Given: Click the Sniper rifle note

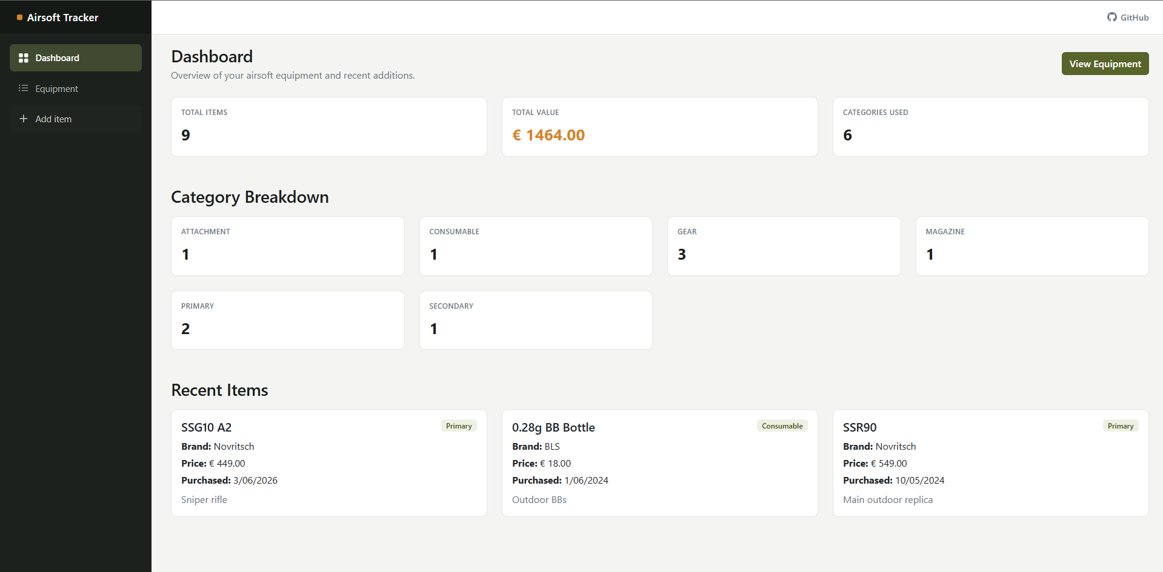Looking at the screenshot, I should (x=204, y=499).
